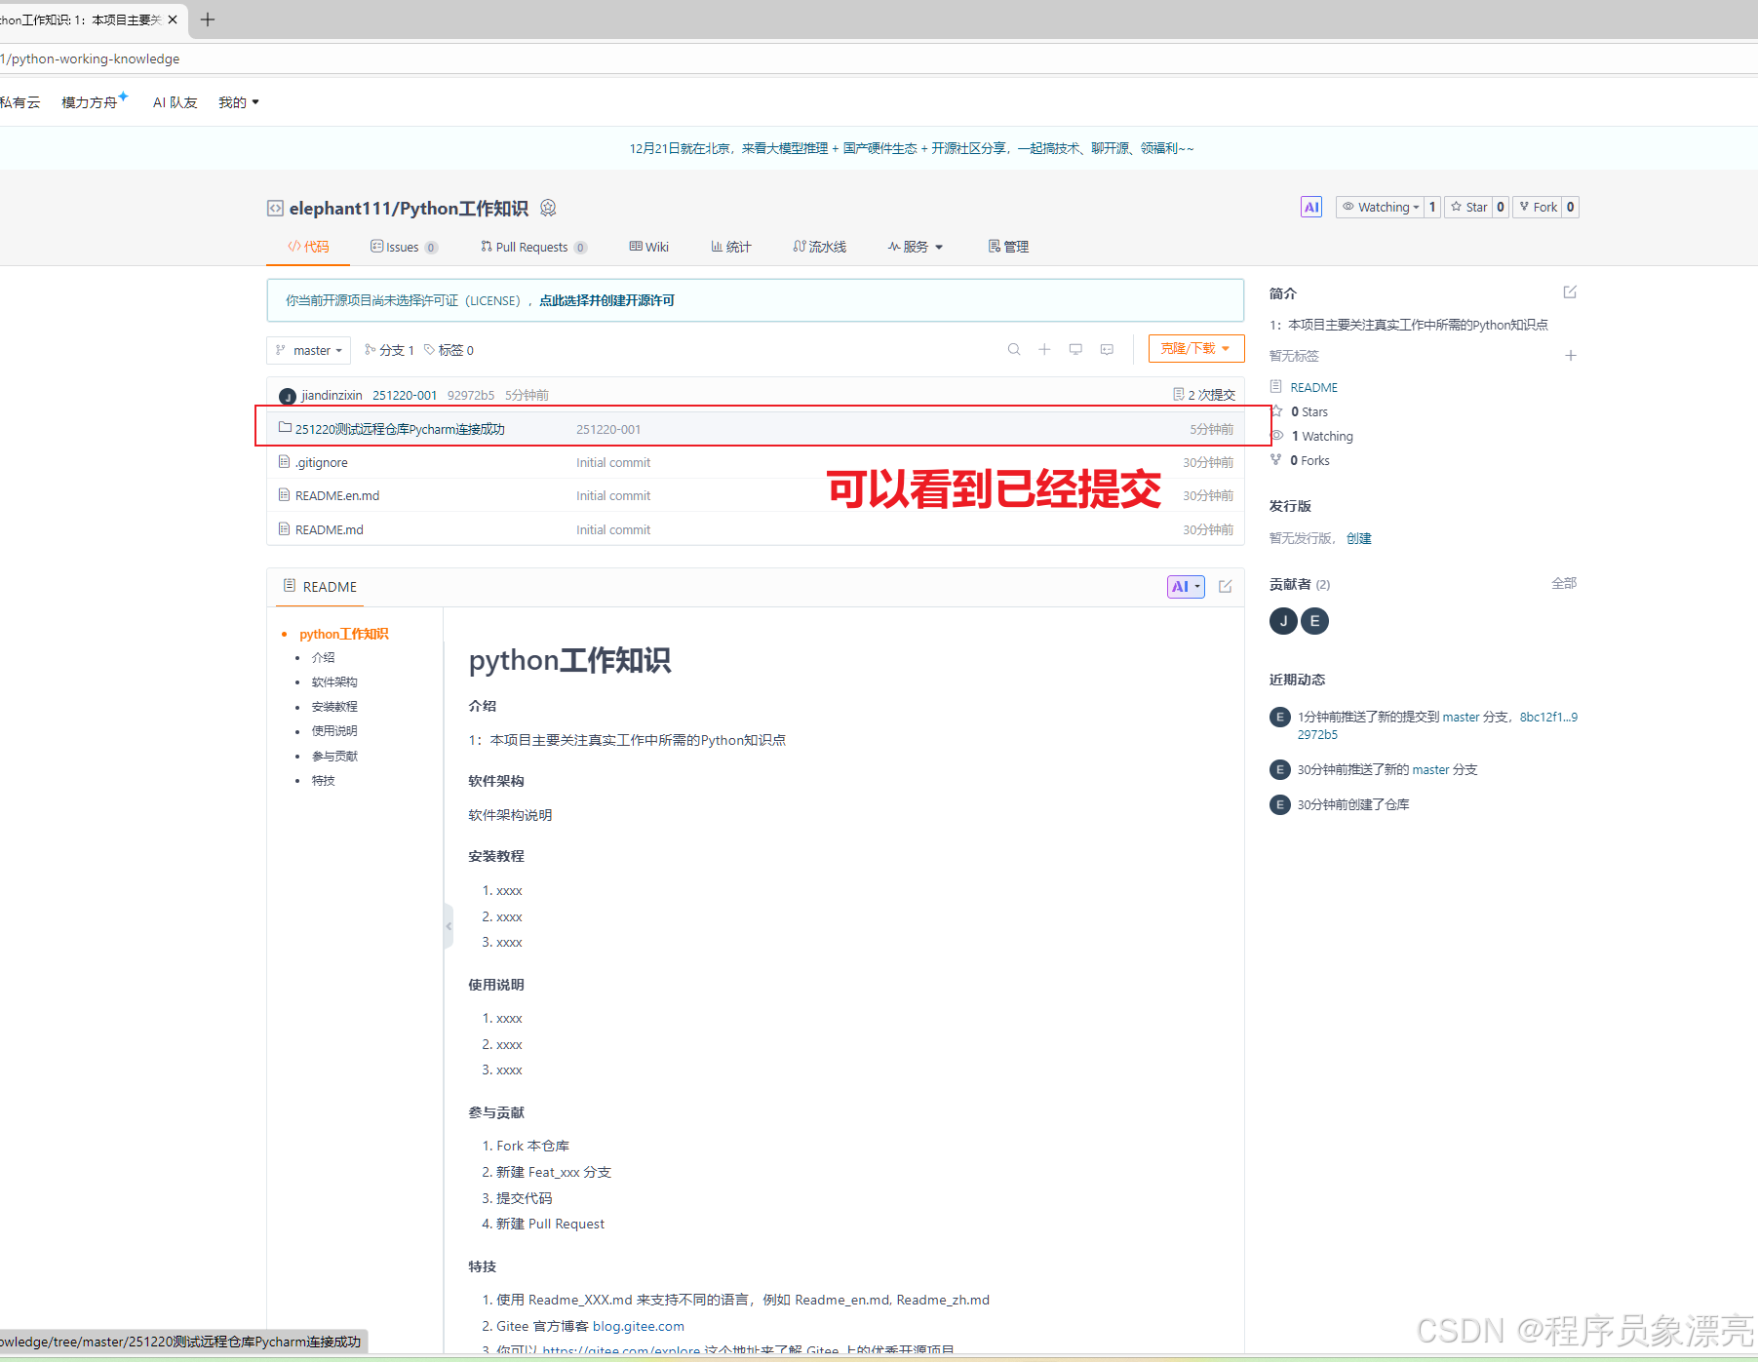Open the Watching dropdown

[x=1380, y=207]
